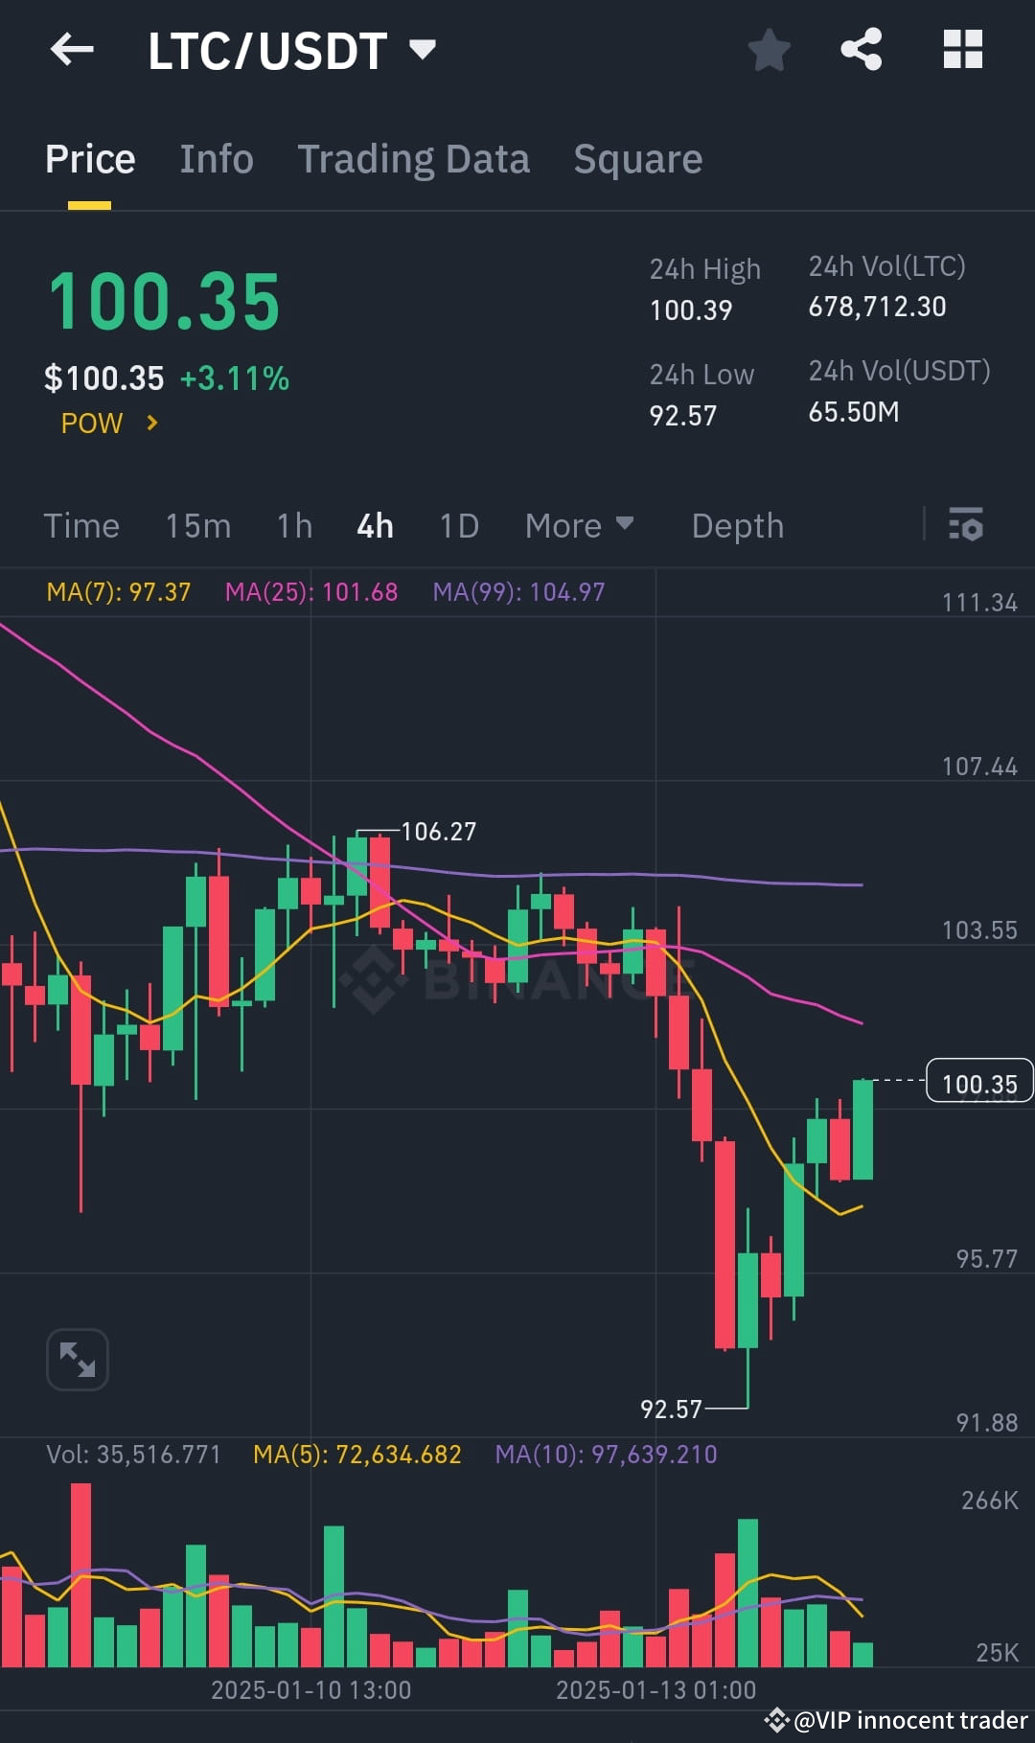Open the markets grid icon top right
1035x1743 pixels.
pos(964,50)
